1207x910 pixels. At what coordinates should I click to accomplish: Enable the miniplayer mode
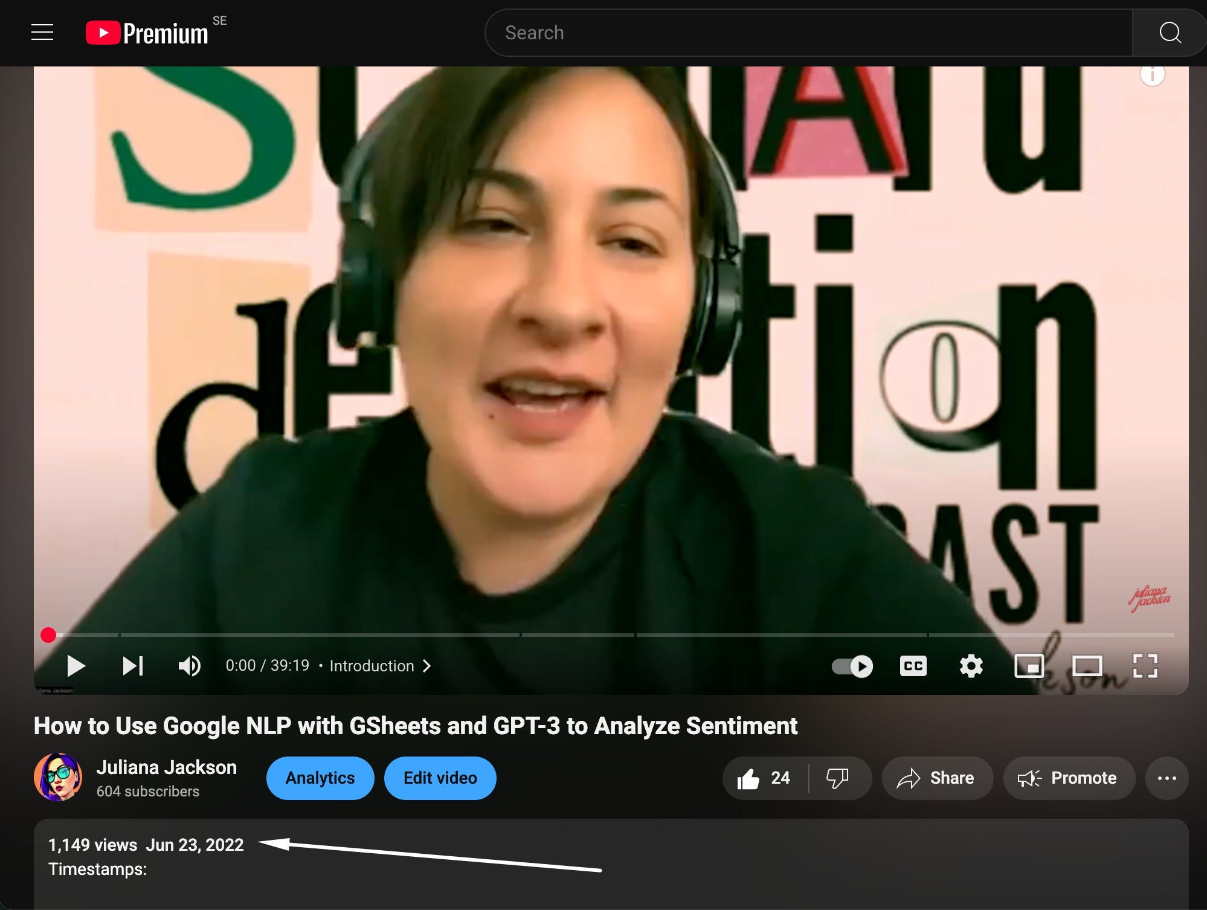1029,666
